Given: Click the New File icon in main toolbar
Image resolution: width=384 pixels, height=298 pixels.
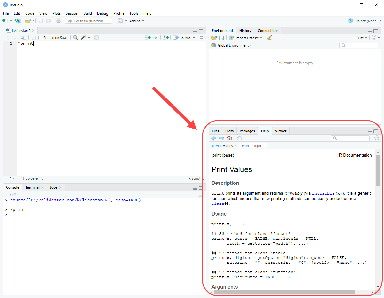Looking at the screenshot, I should click(x=4, y=21).
